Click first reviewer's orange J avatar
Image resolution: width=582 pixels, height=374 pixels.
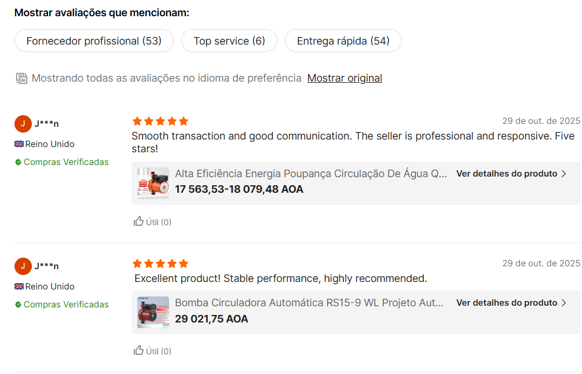click(23, 123)
